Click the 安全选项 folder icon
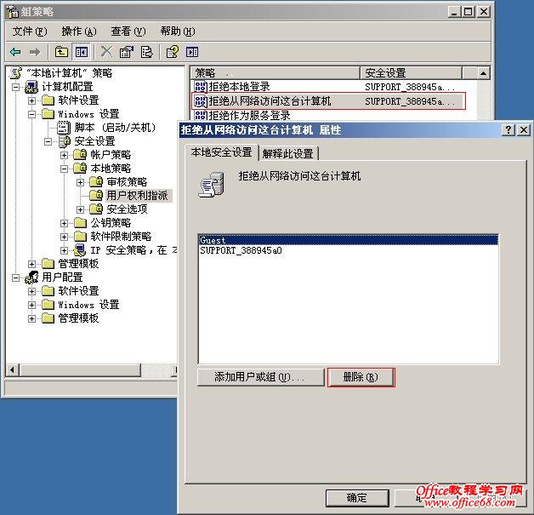Viewport: 534px width, 515px height. click(96, 209)
